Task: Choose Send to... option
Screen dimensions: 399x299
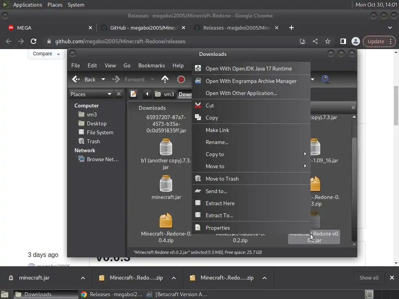Action: click(251, 191)
